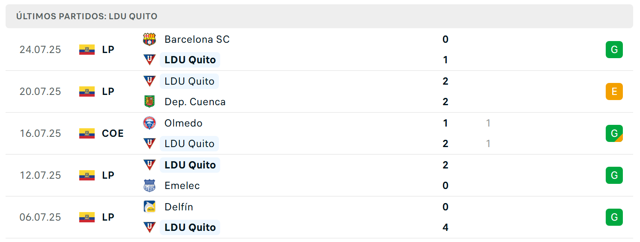The width and height of the screenshot is (640, 242).
Task: Click the orange E draw badge
Action: tap(614, 91)
